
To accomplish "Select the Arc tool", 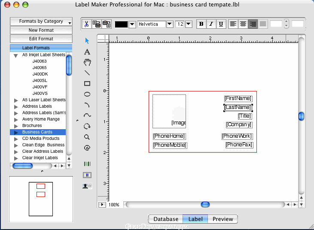I will click(x=87, y=105).
